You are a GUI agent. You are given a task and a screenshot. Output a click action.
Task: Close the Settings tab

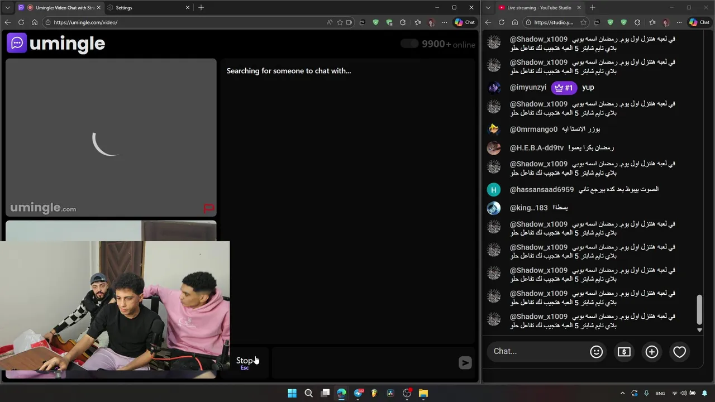coord(188,8)
